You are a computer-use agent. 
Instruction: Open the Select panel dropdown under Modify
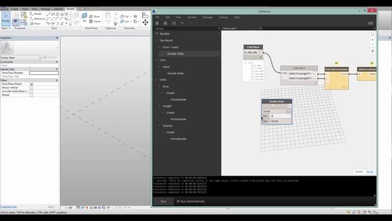(6, 28)
